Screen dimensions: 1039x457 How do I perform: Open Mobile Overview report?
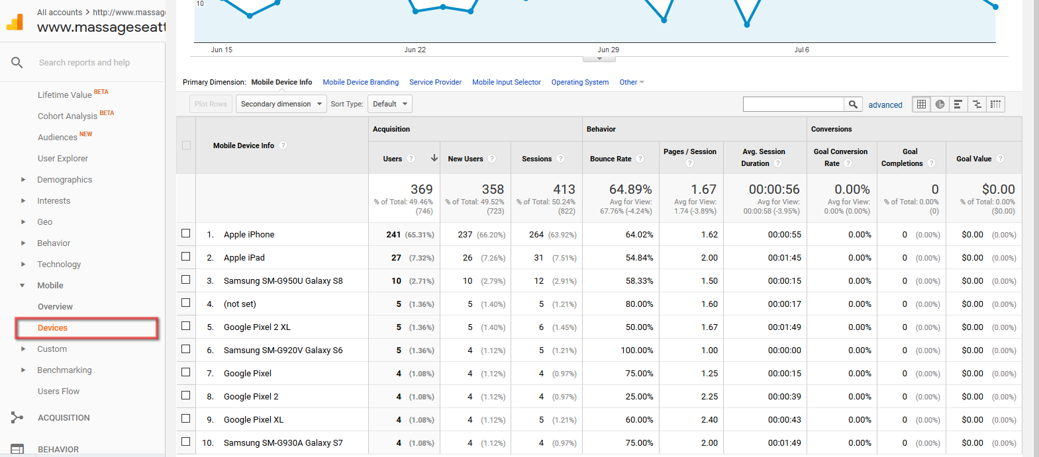point(55,307)
